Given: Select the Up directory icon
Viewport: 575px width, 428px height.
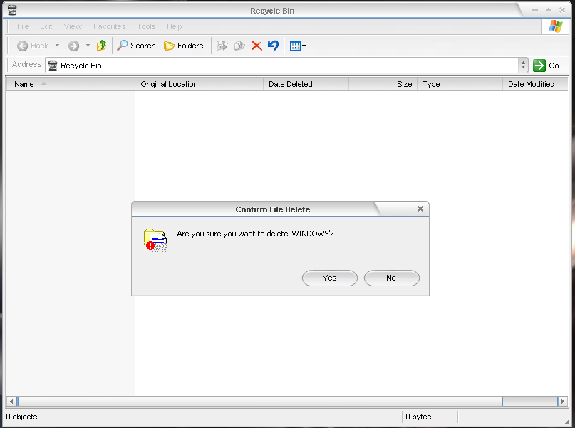Looking at the screenshot, I should click(101, 45).
